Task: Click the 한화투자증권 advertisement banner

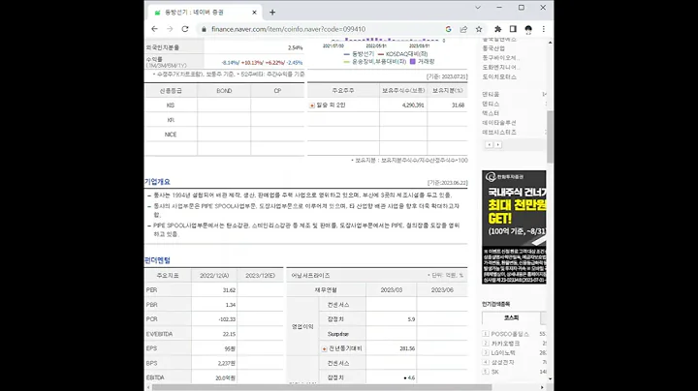Action: pos(514,227)
